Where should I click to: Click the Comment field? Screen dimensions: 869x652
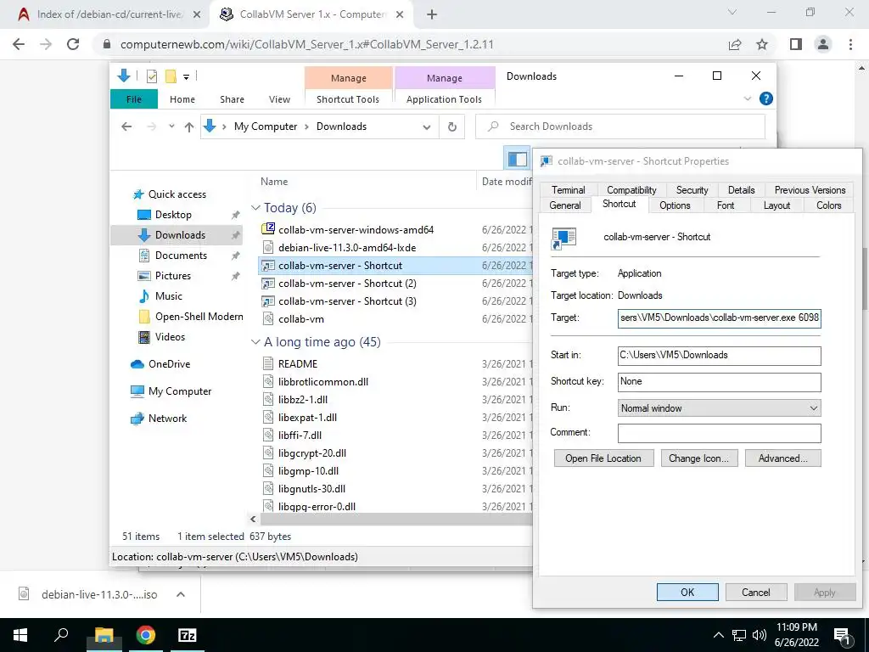click(719, 433)
